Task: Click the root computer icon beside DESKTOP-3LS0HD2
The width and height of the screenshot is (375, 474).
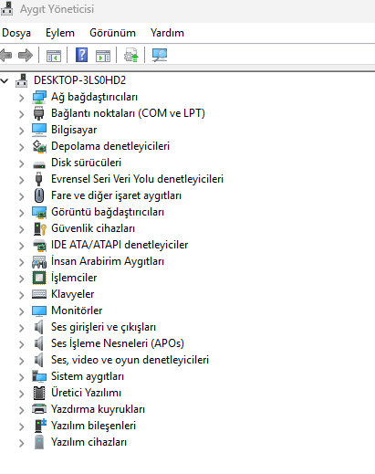Action: coord(22,80)
